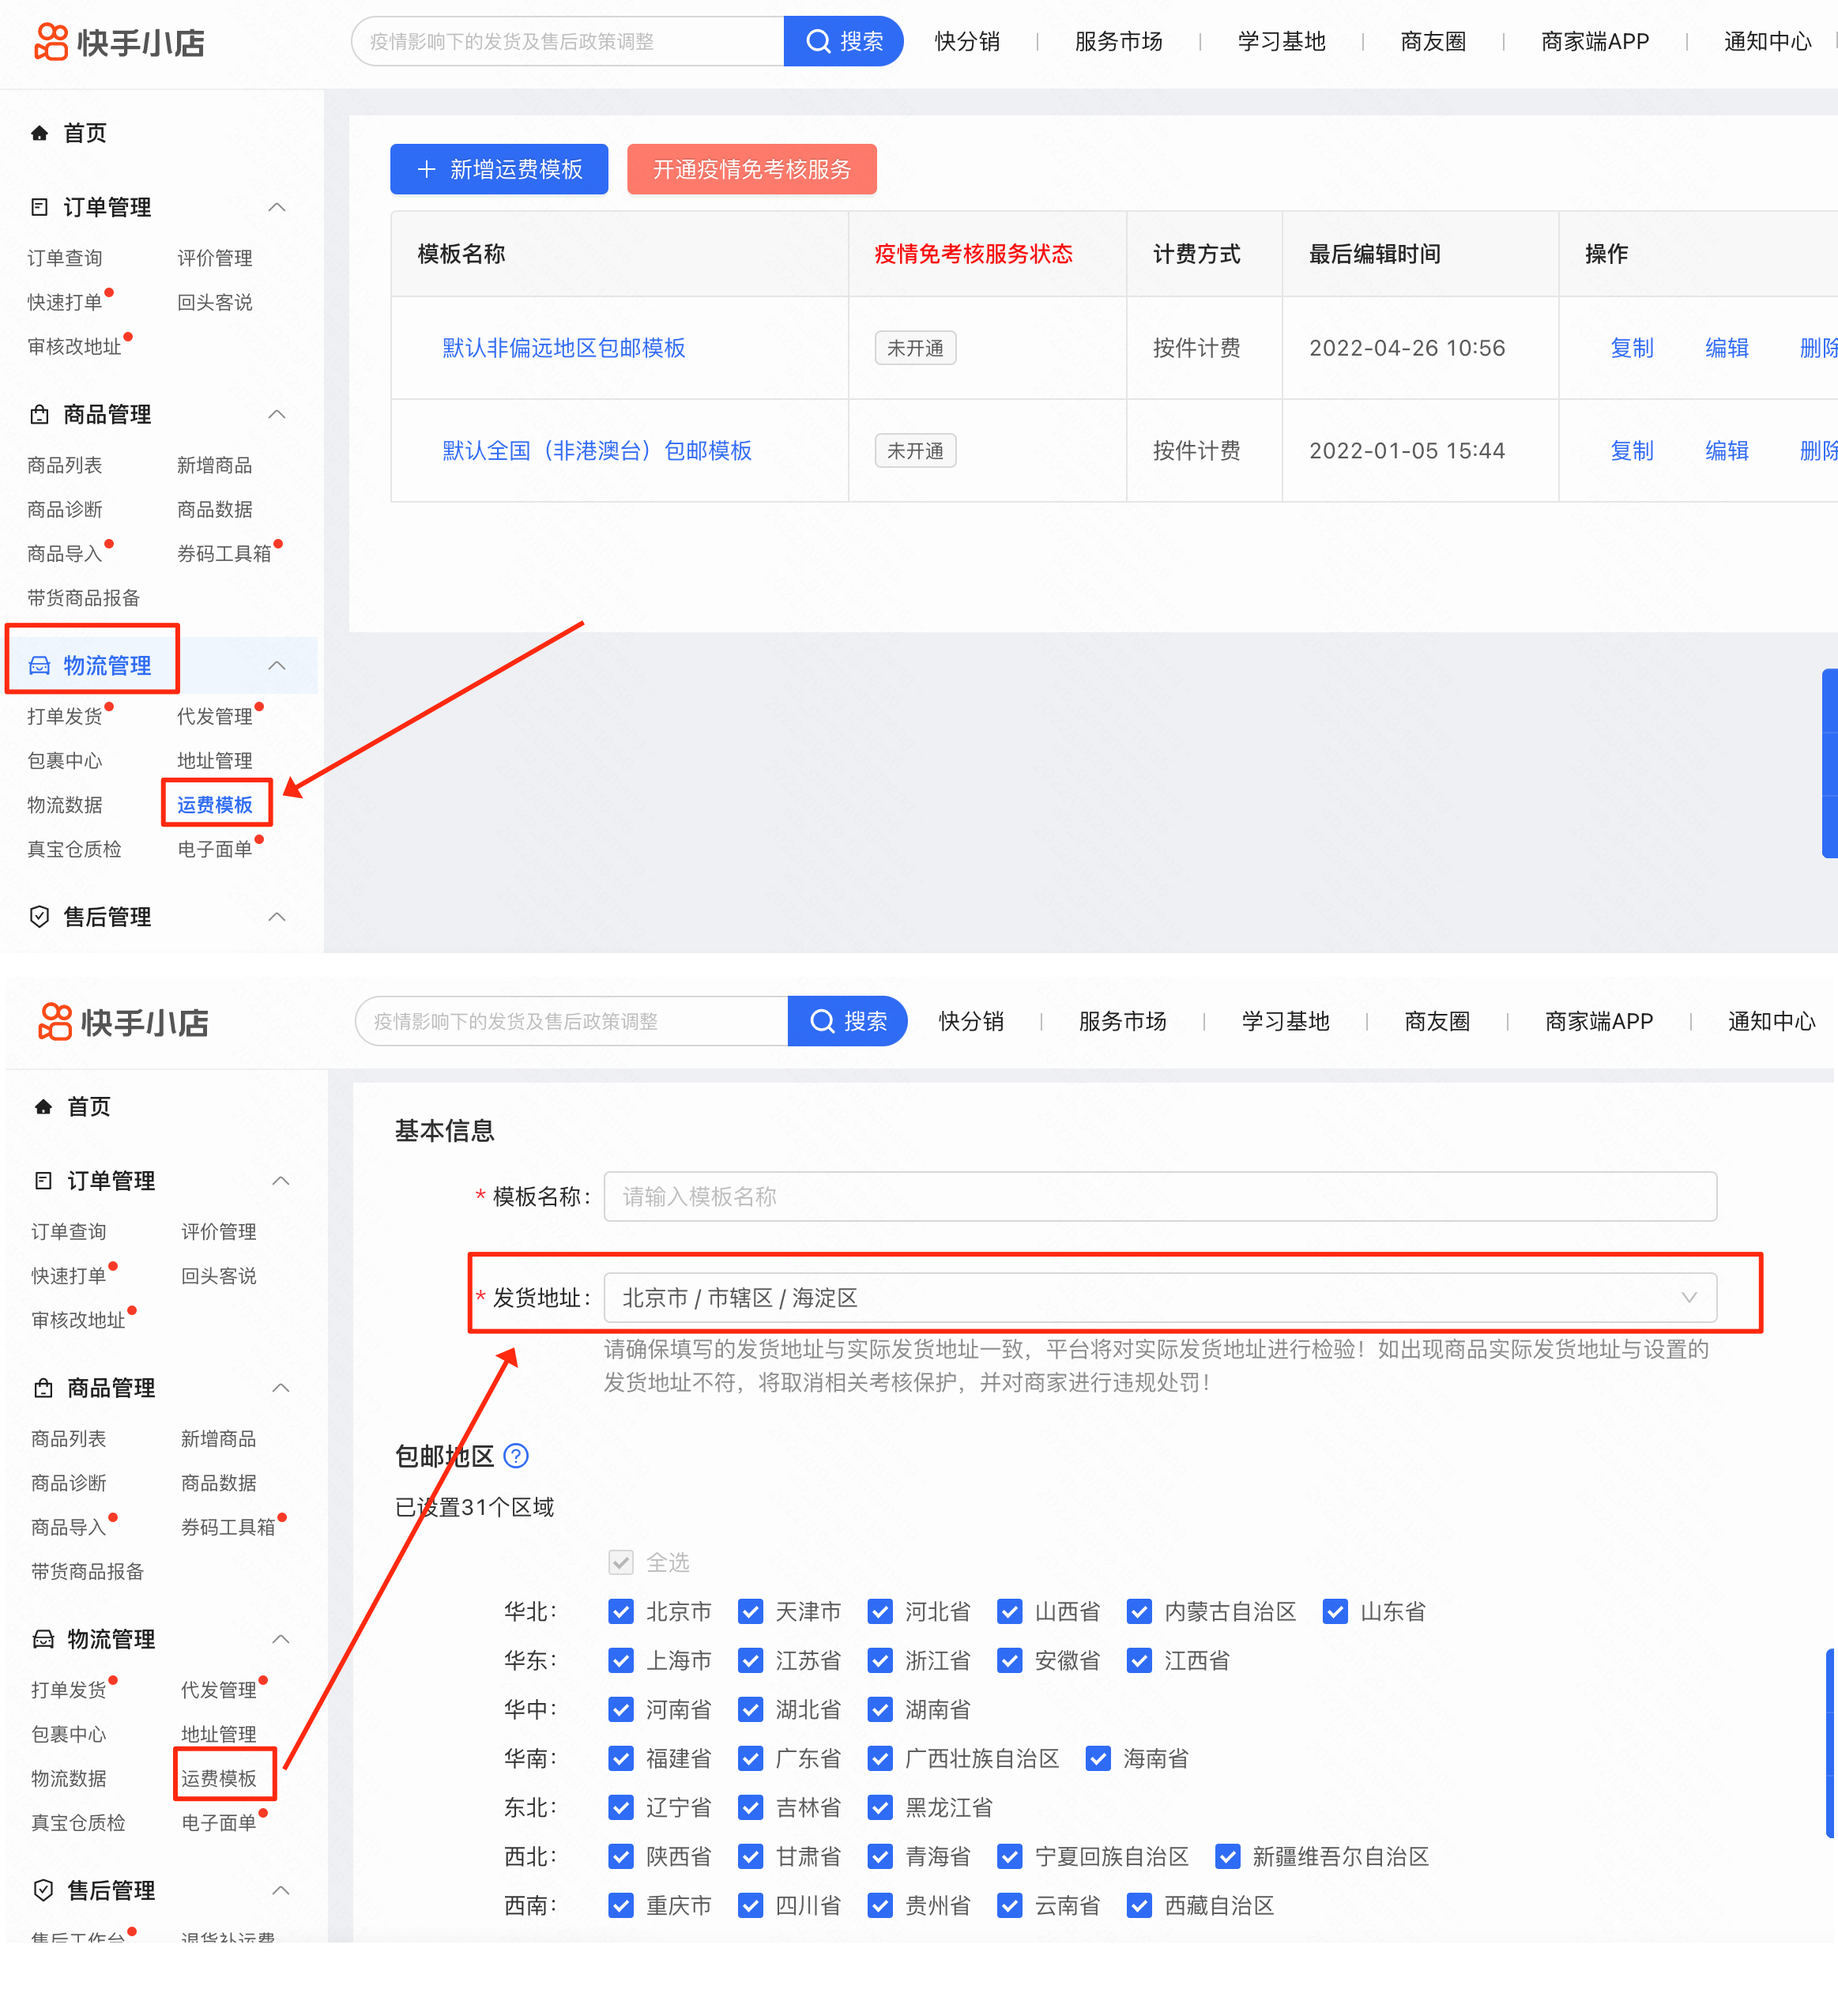Click 复制 for the 默认非偏远地区包邮模板 row
1838x2016 pixels.
[1632, 347]
